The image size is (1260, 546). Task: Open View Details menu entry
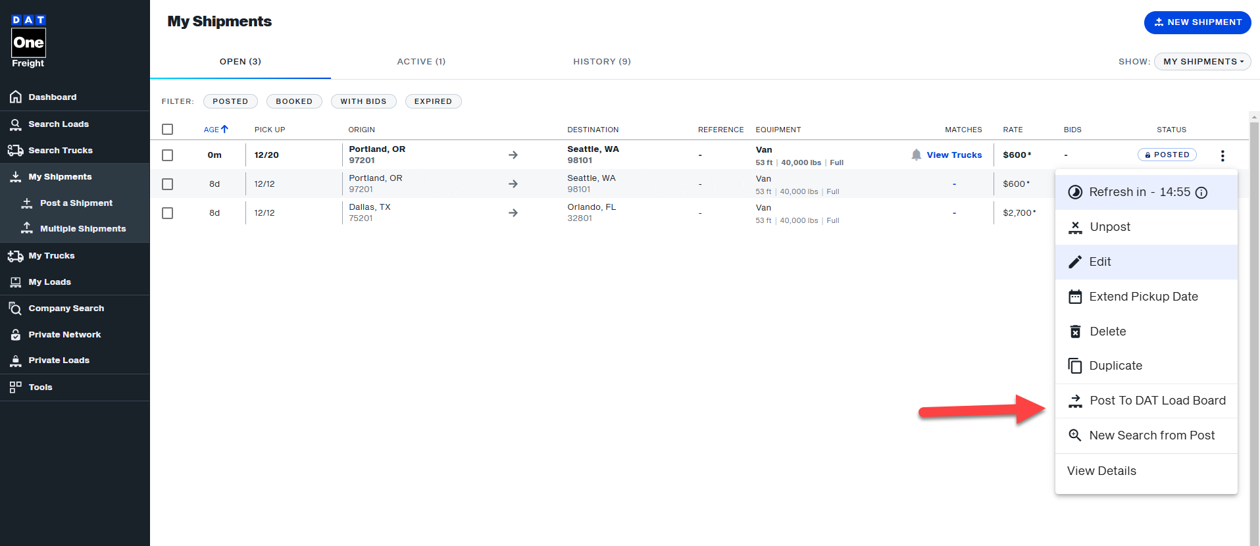[1146, 471]
